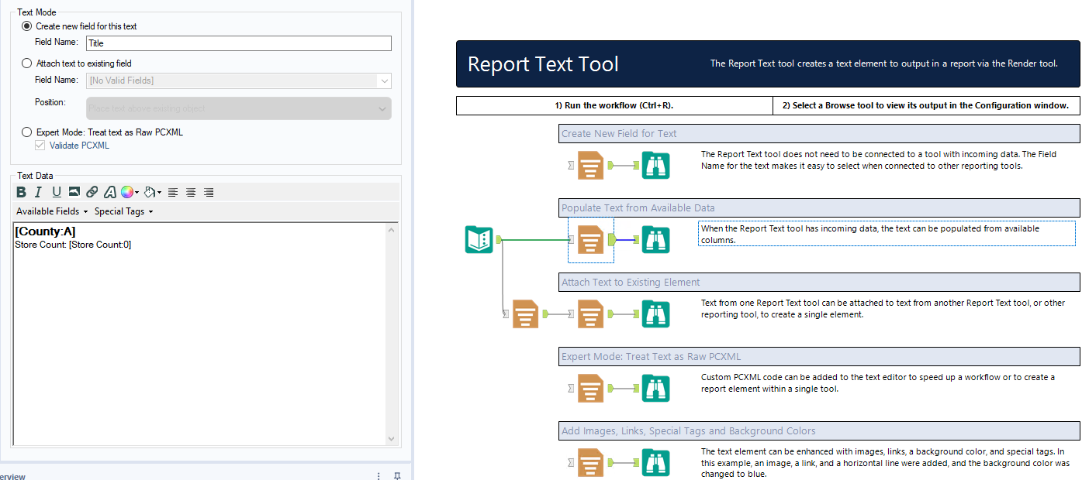Underline the selected text
The width and height of the screenshot is (1082, 480).
click(55, 192)
